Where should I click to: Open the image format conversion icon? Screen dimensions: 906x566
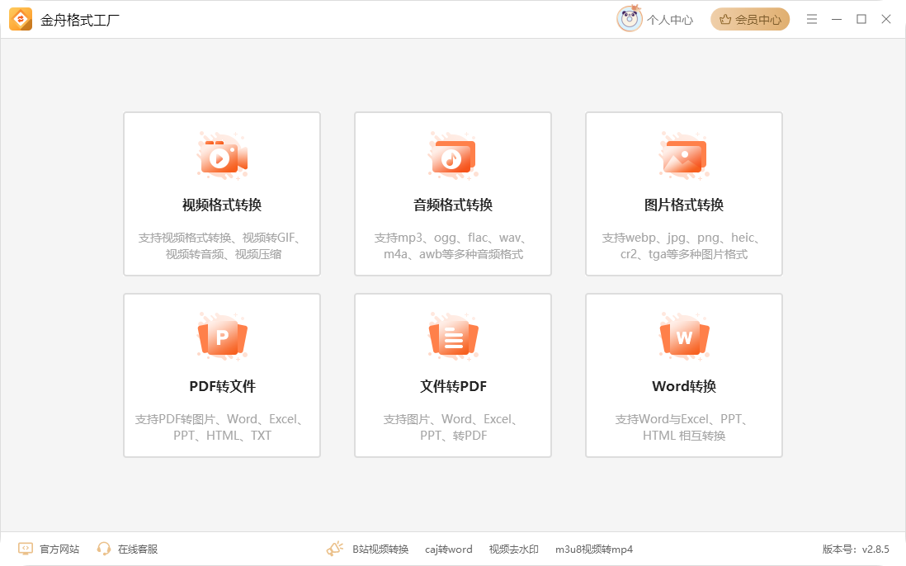[x=683, y=156]
